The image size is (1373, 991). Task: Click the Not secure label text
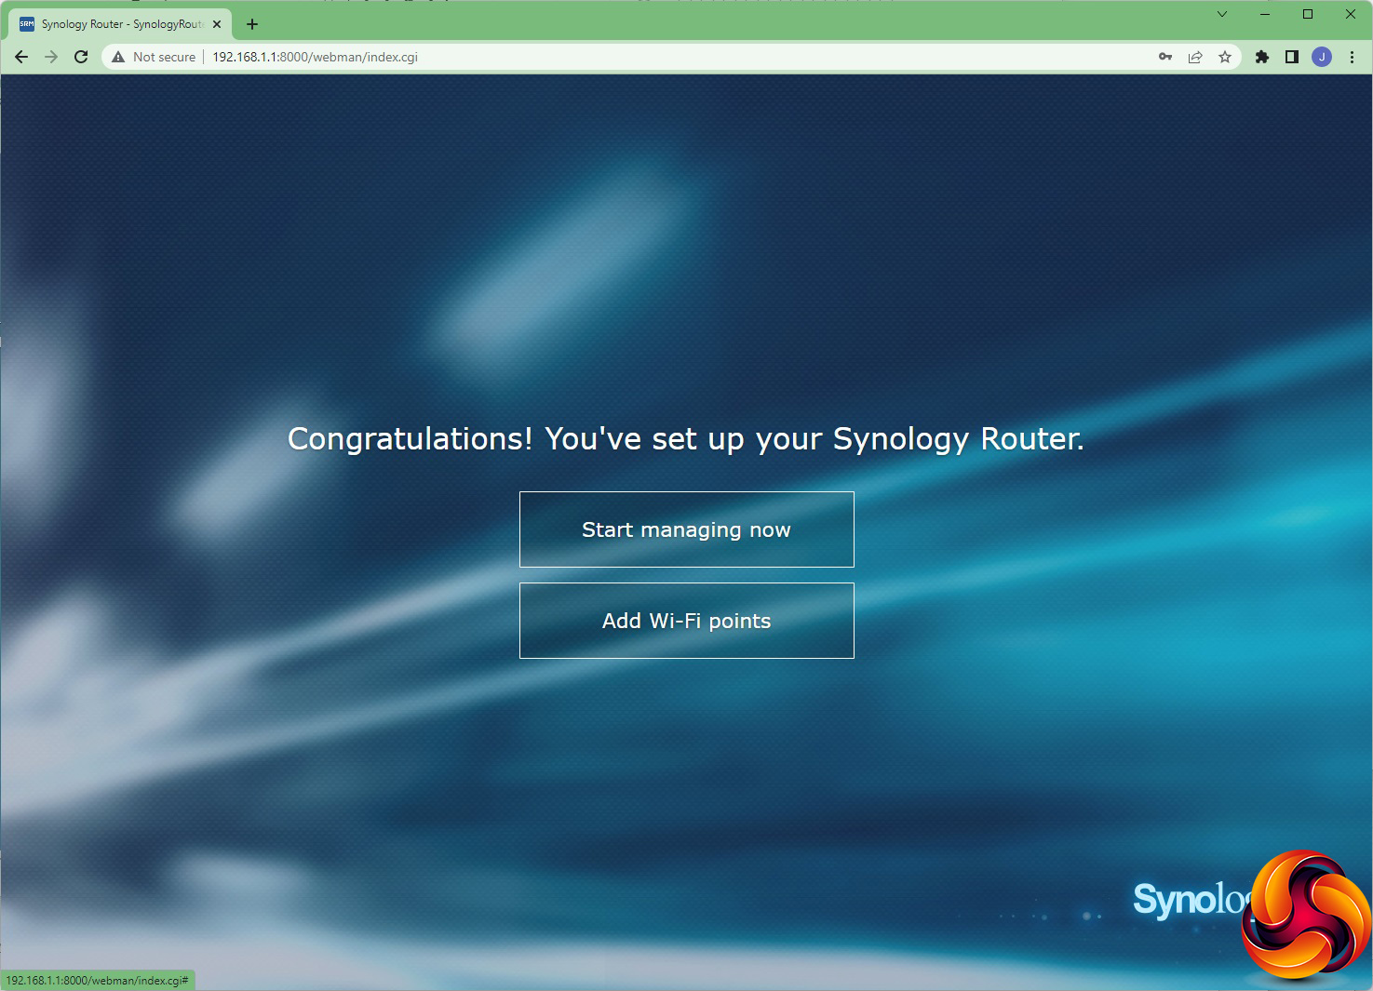[165, 57]
